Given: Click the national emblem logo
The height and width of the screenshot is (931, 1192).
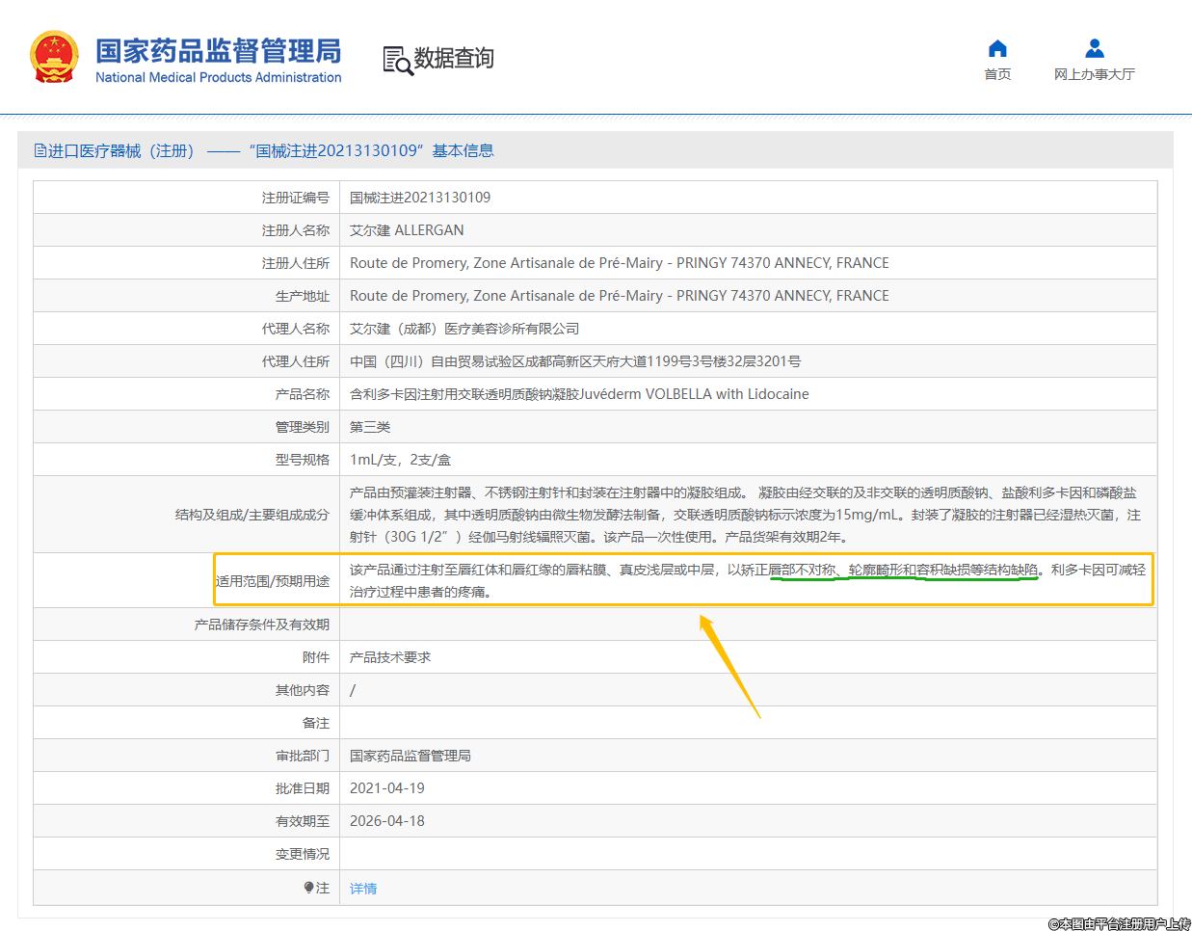Looking at the screenshot, I should click(54, 57).
